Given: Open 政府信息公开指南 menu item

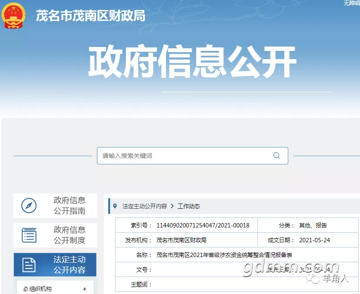Looking at the screenshot, I should (x=55, y=206).
